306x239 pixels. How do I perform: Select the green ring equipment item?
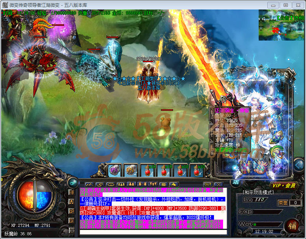coord(276,151)
